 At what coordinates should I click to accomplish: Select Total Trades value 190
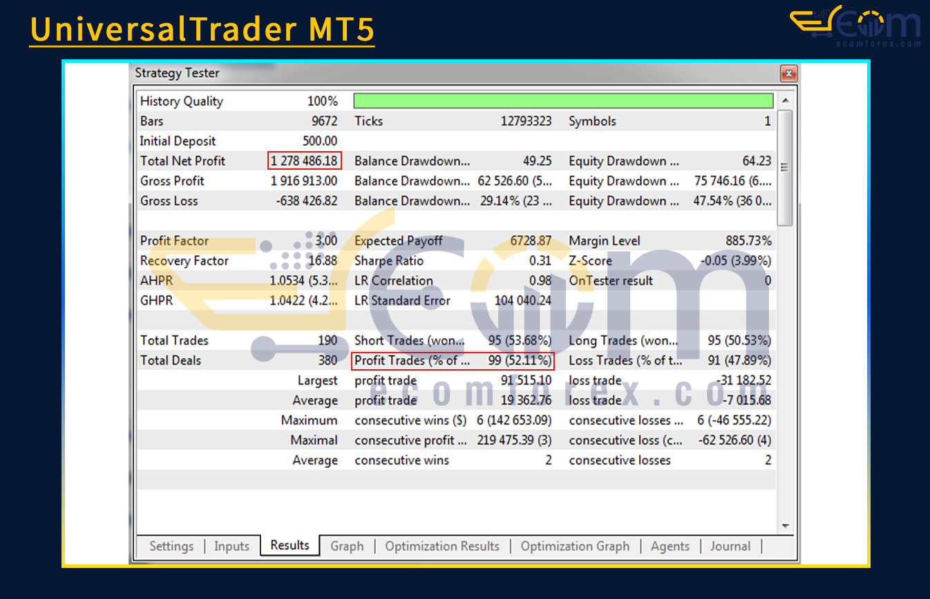[328, 340]
